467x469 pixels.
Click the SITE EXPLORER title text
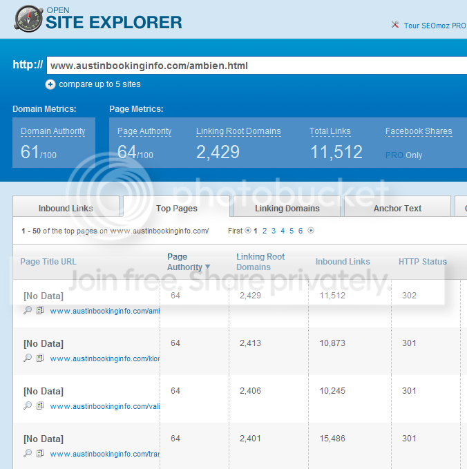[114, 22]
